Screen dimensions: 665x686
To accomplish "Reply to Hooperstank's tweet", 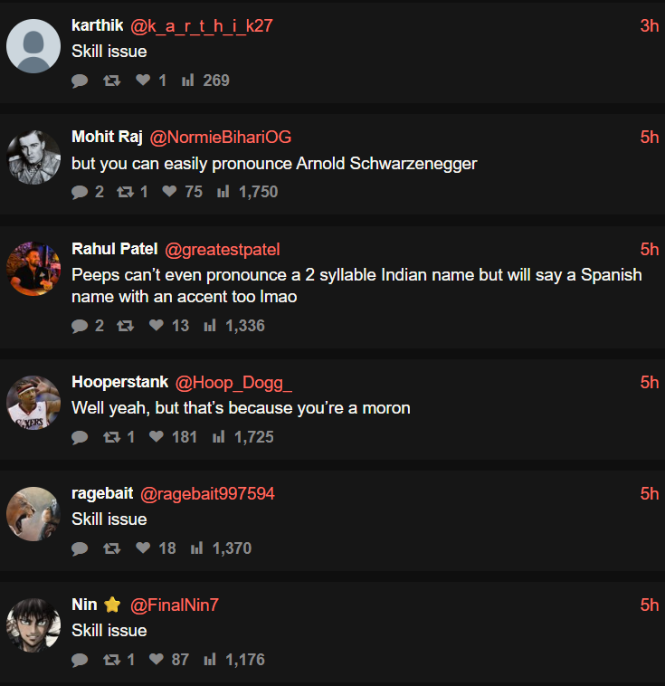I will click(x=80, y=437).
